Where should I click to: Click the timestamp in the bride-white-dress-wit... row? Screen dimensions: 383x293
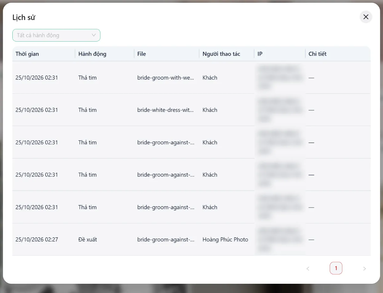37,110
